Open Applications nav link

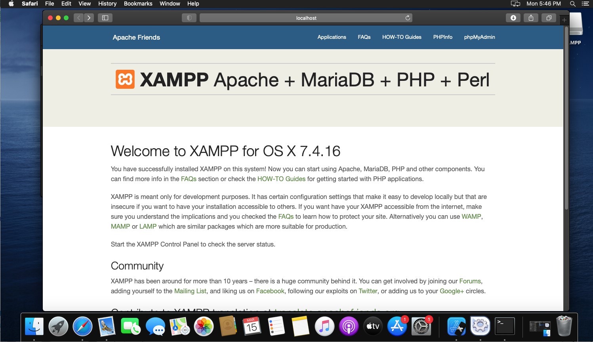pyautogui.click(x=332, y=37)
